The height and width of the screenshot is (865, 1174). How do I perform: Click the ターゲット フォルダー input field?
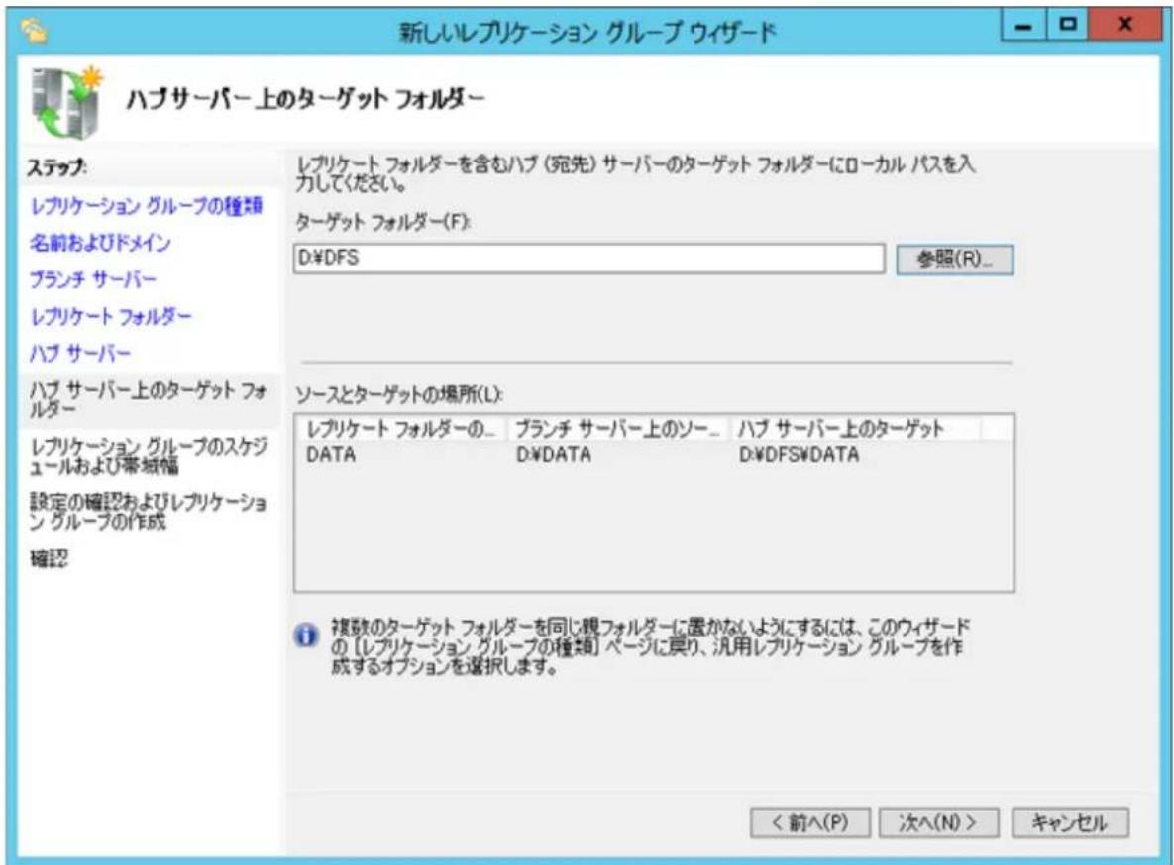(x=589, y=259)
